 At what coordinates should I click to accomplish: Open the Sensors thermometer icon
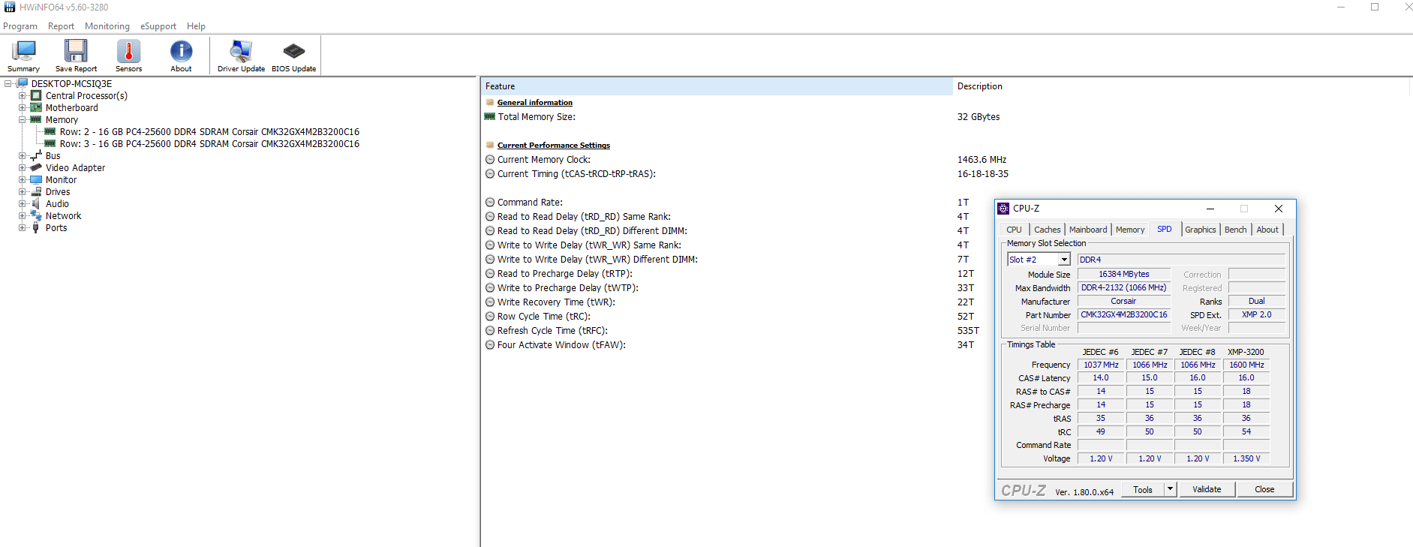tap(128, 56)
